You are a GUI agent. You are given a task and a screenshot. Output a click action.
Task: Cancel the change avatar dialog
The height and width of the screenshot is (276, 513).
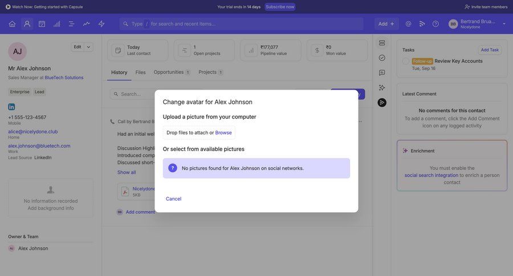pyautogui.click(x=173, y=199)
